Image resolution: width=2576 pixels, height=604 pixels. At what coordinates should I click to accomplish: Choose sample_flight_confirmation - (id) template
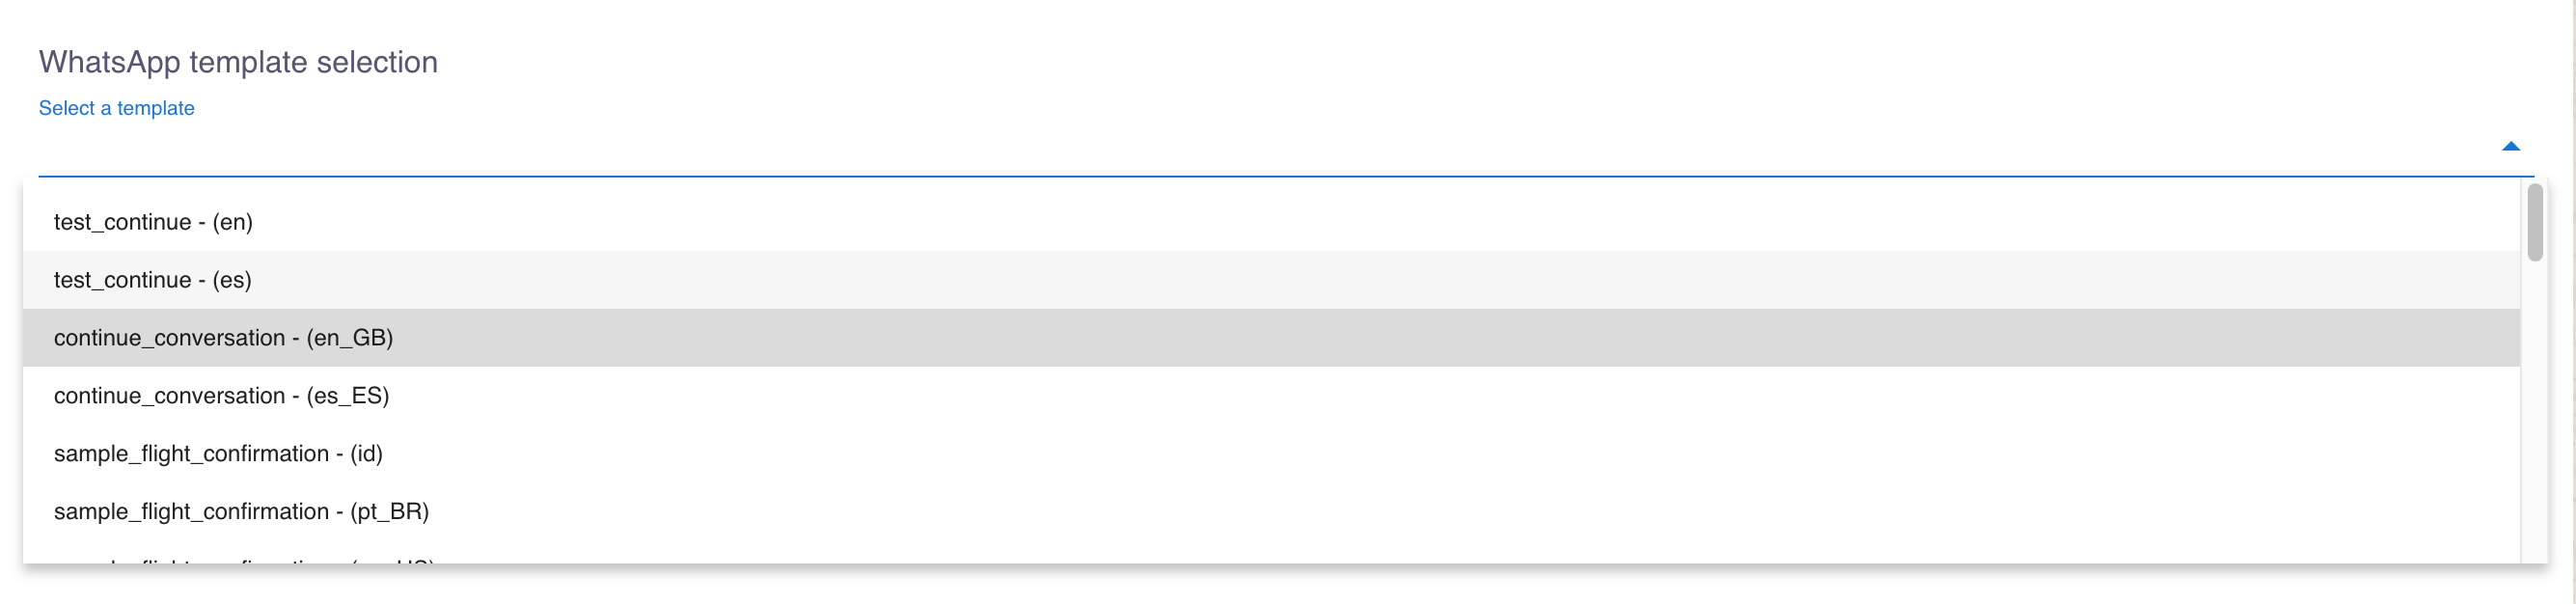[218, 454]
